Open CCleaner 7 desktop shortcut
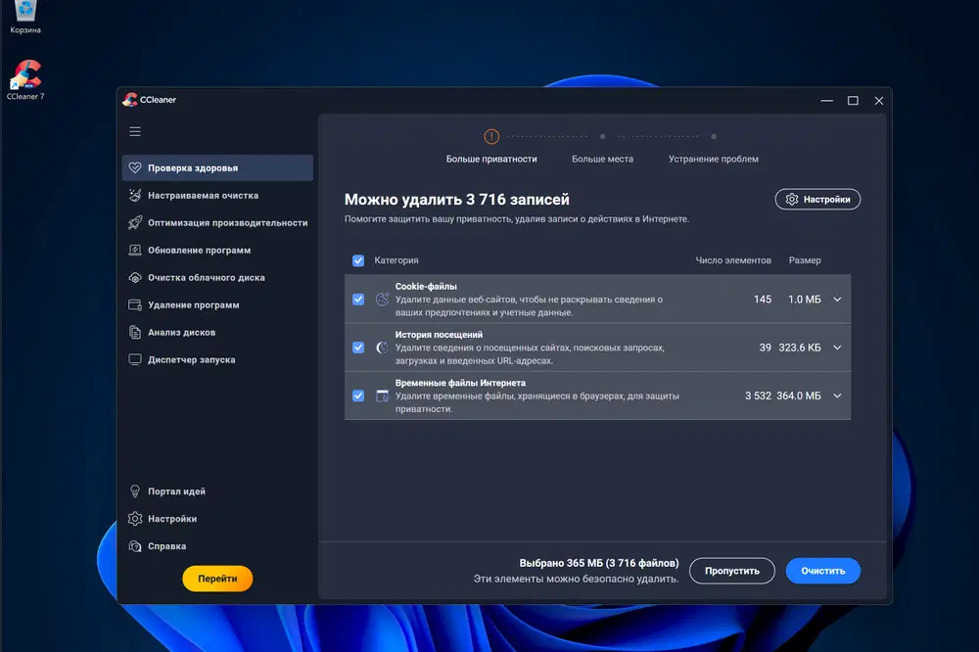The height and width of the screenshot is (652, 979). tap(25, 80)
